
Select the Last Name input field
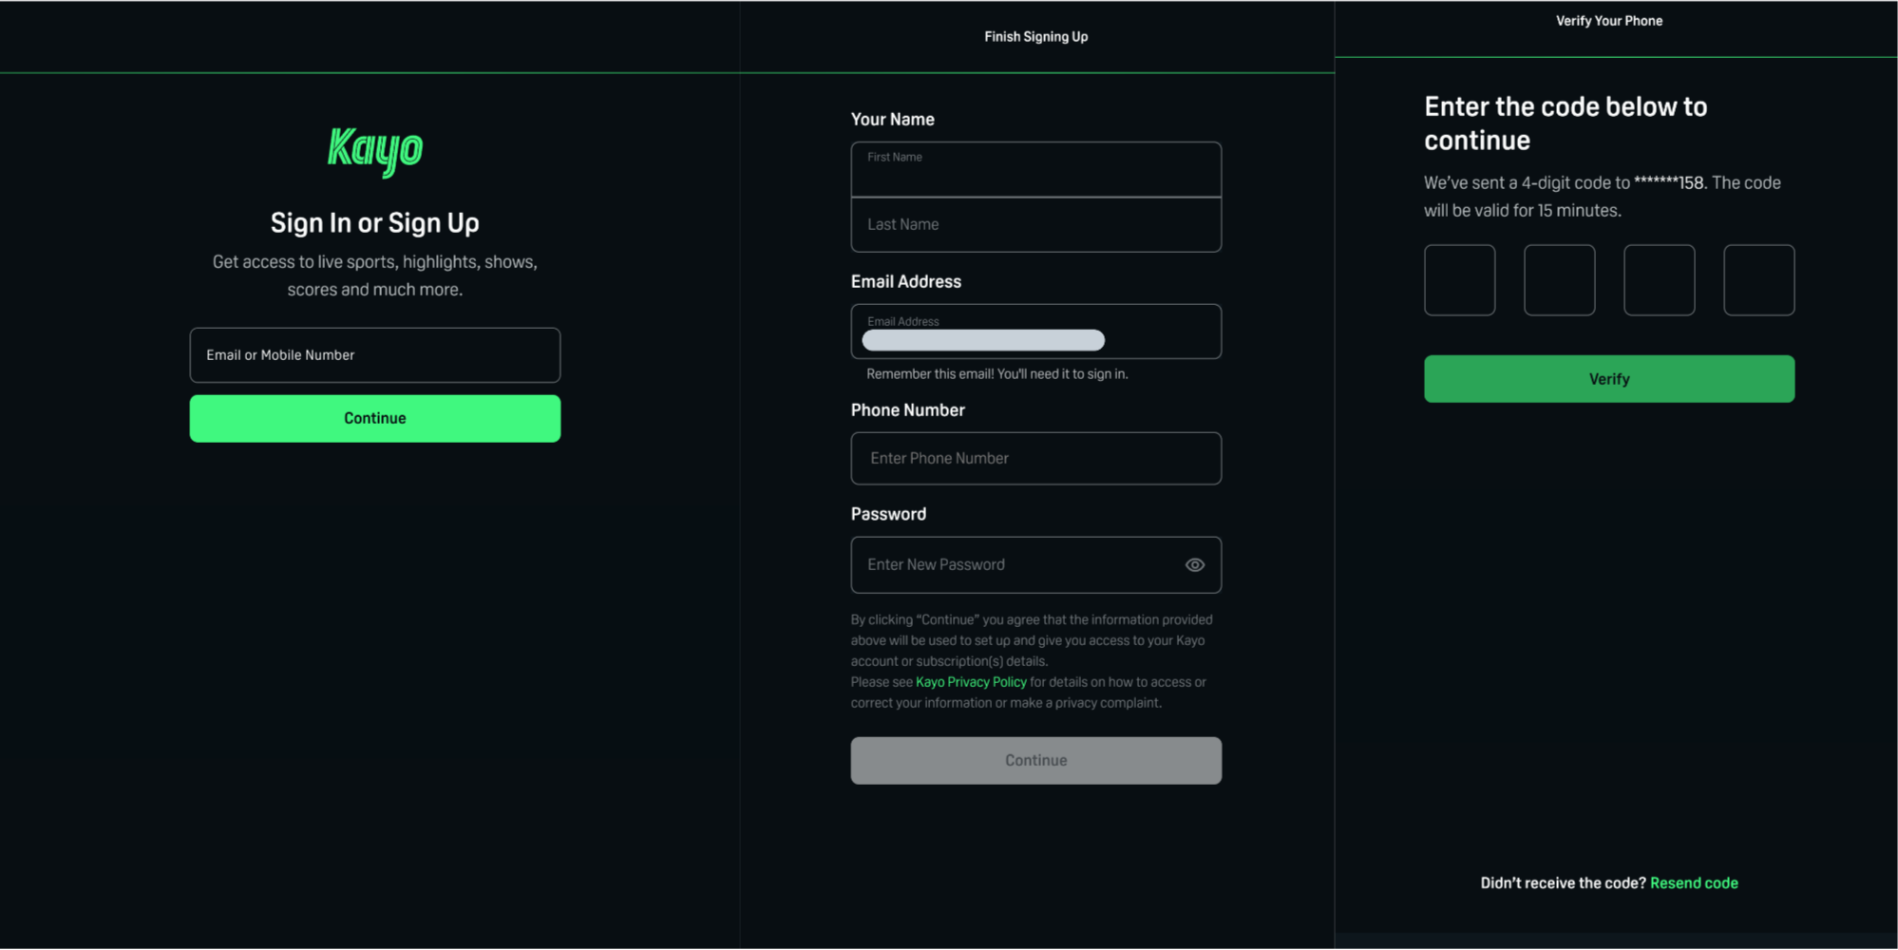[1036, 225]
